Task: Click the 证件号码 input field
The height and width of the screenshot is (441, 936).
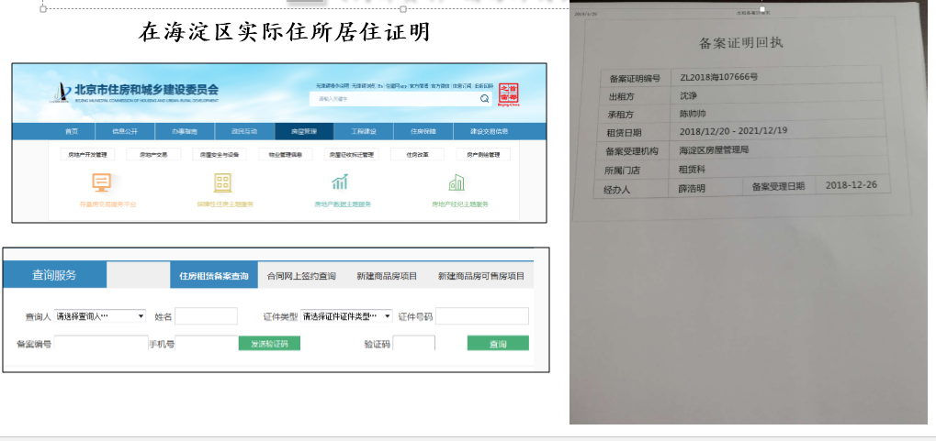Action: [482, 316]
